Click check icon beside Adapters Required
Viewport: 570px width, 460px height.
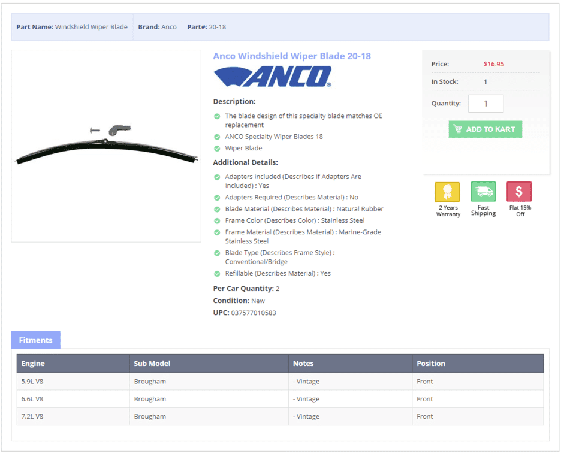[217, 198]
